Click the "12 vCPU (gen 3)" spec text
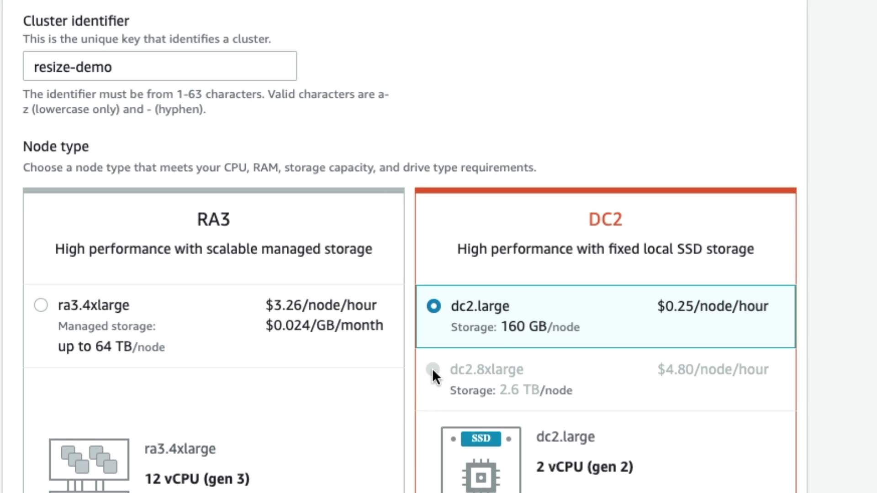 (197, 478)
